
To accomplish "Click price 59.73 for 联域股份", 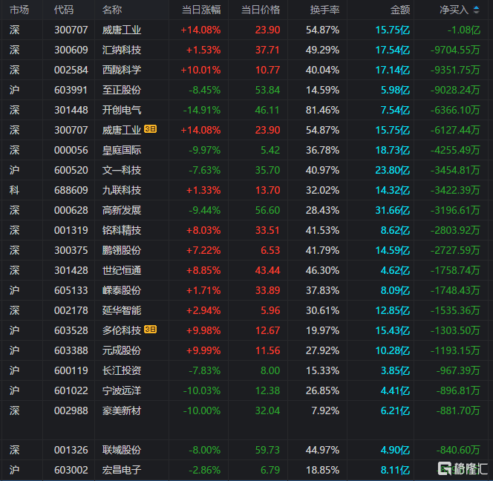I will pos(267,450).
